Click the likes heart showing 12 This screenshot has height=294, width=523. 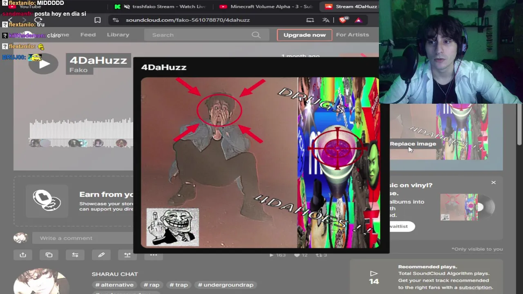coord(301,255)
